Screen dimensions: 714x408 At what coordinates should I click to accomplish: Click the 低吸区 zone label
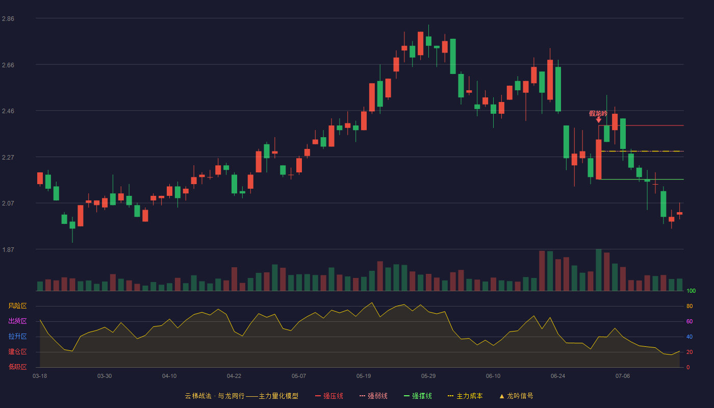pos(17,367)
